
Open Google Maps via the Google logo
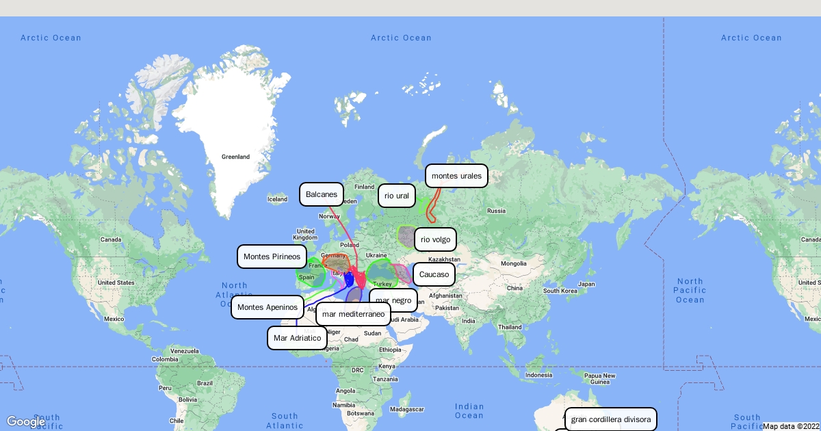tap(25, 421)
